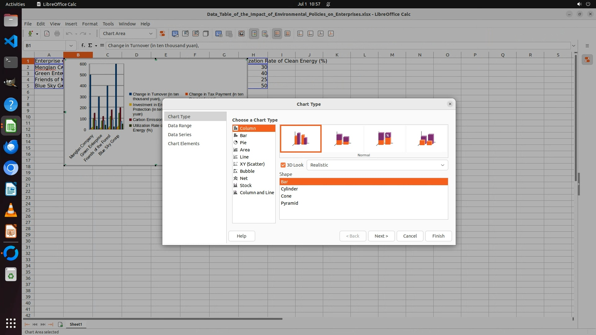The image size is (596, 335).
Task: Choose the Bubble chart type
Action: pyautogui.click(x=247, y=171)
